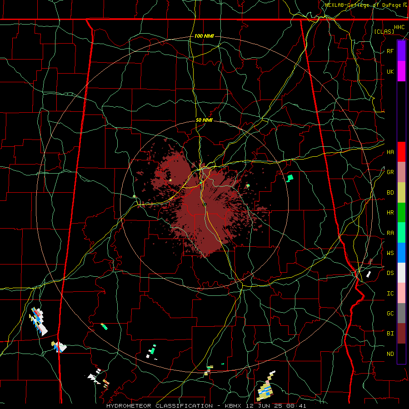The height and width of the screenshot is (409, 409).
Task: Click the 00:41 timestamp
Action: (x=295, y=406)
